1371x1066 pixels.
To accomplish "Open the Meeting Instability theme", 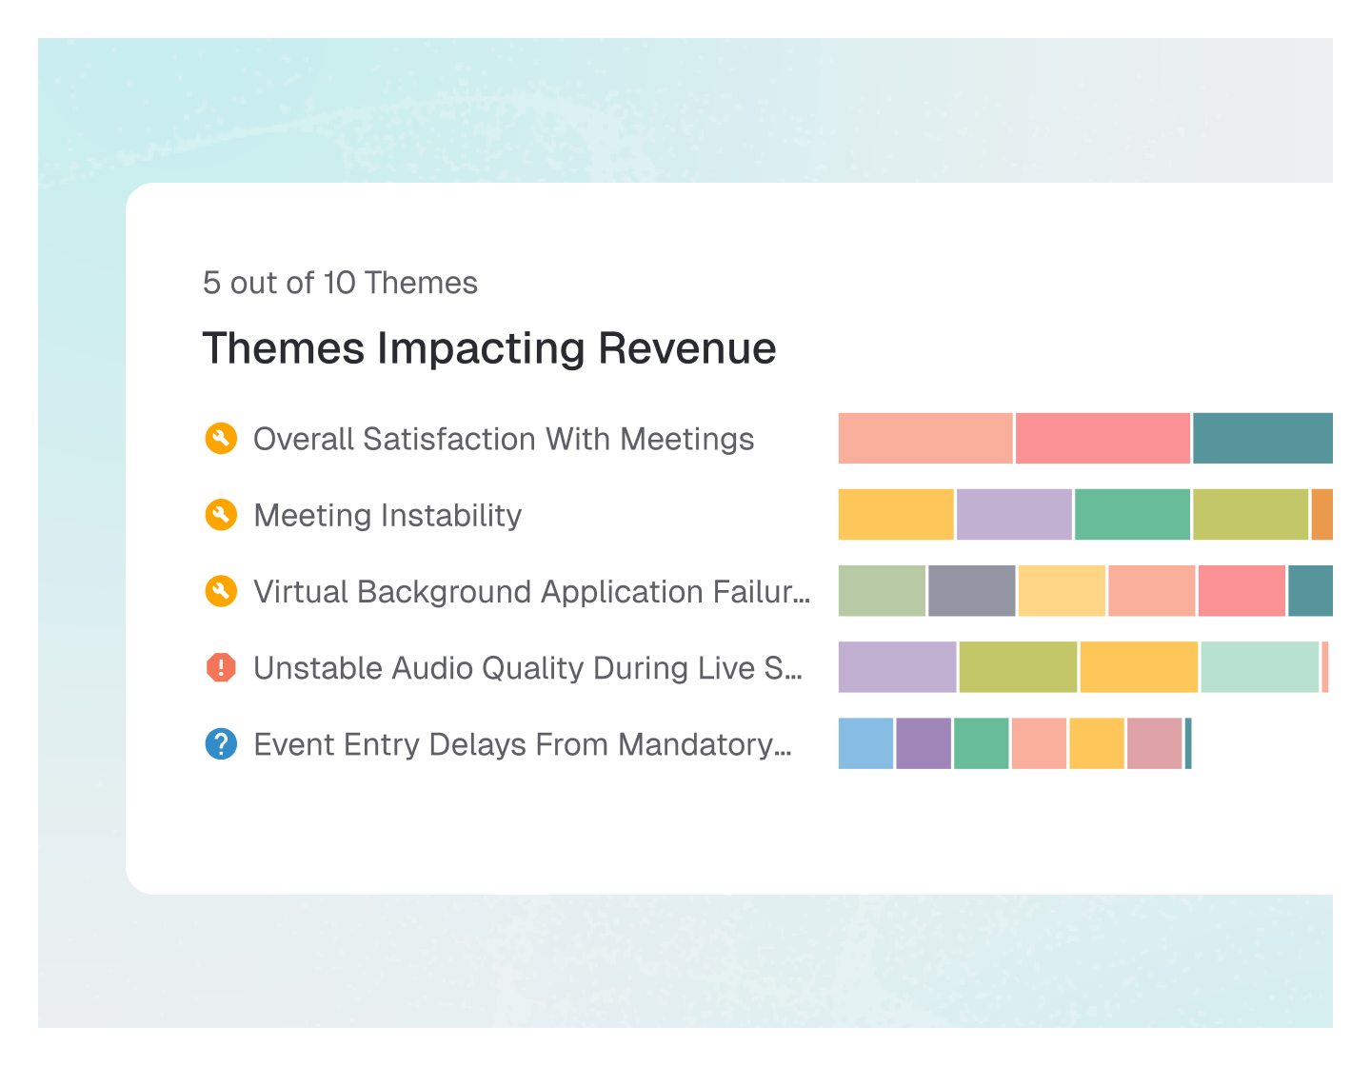I will (x=387, y=515).
